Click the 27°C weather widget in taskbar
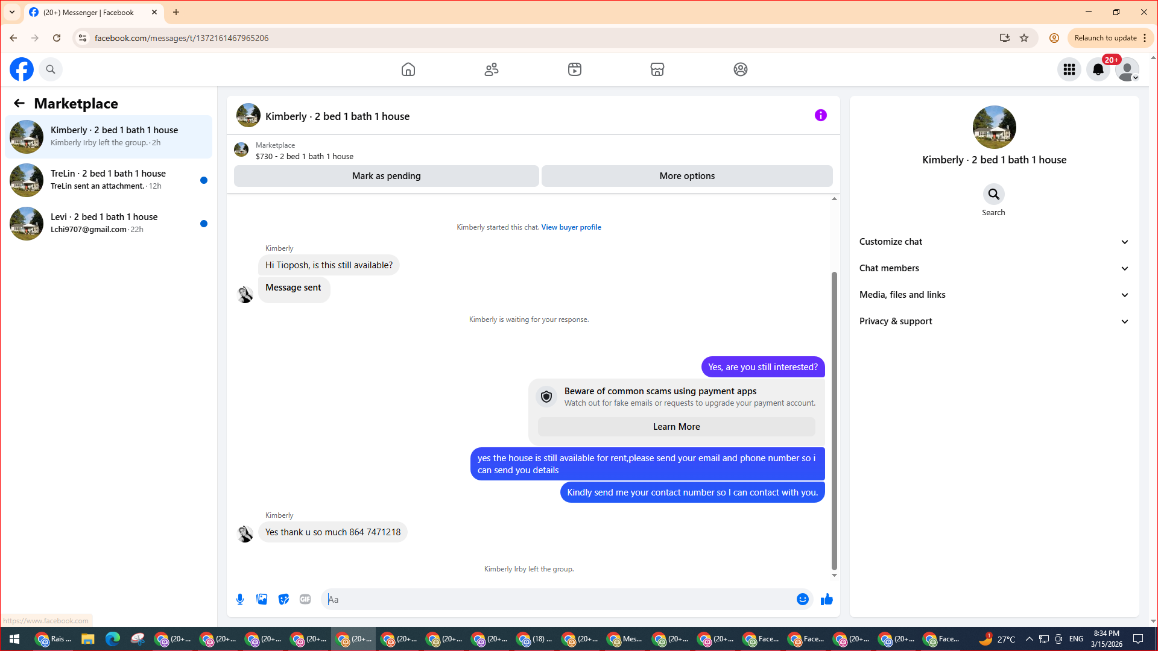This screenshot has width=1158, height=651. click(998, 639)
